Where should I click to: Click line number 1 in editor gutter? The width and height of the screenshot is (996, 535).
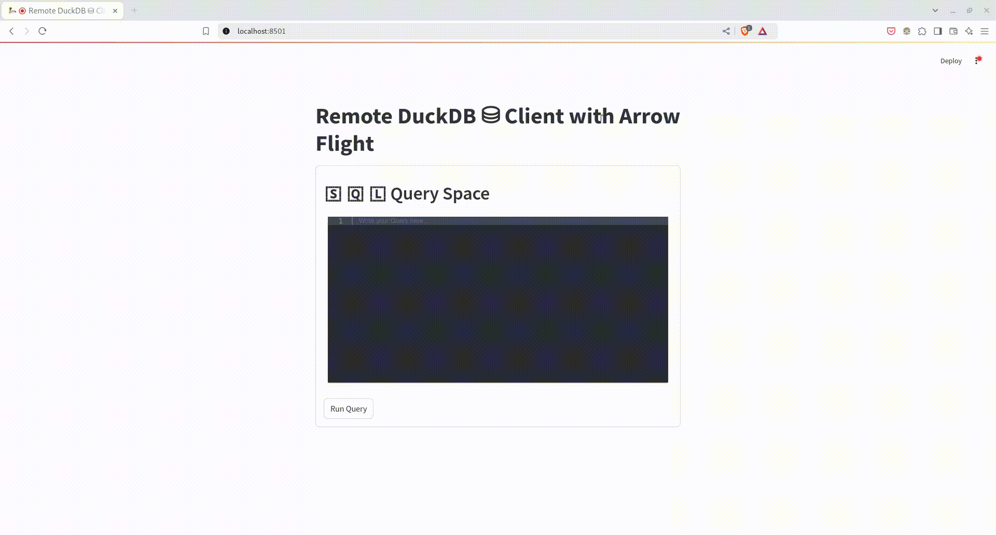(341, 221)
